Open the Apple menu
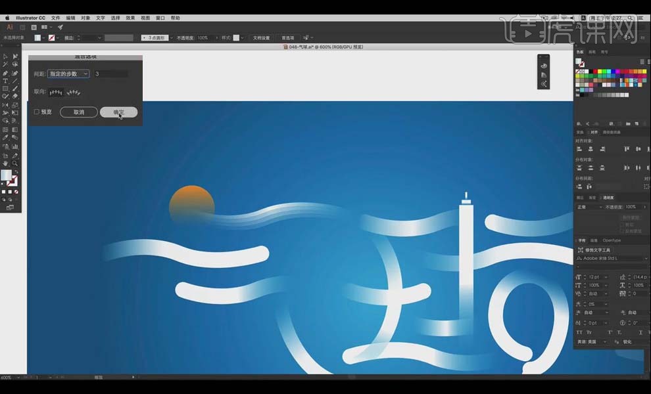The image size is (651, 394). tap(7, 18)
